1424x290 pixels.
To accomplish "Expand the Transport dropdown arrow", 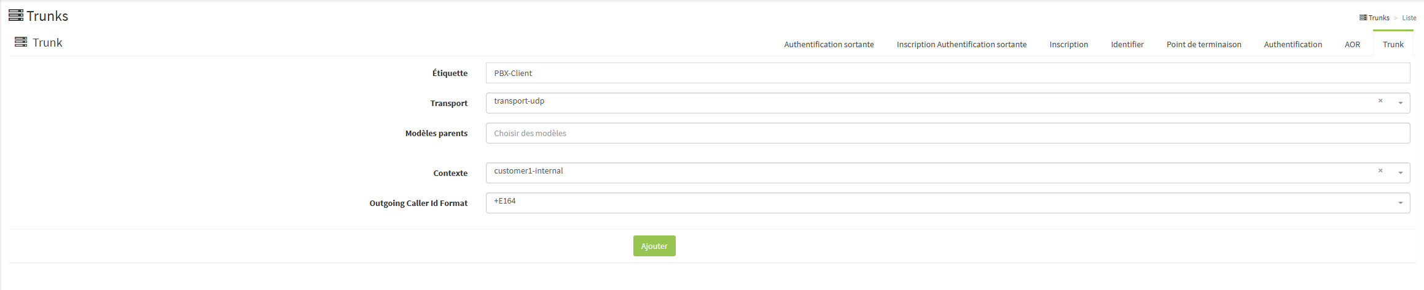I will [1401, 103].
